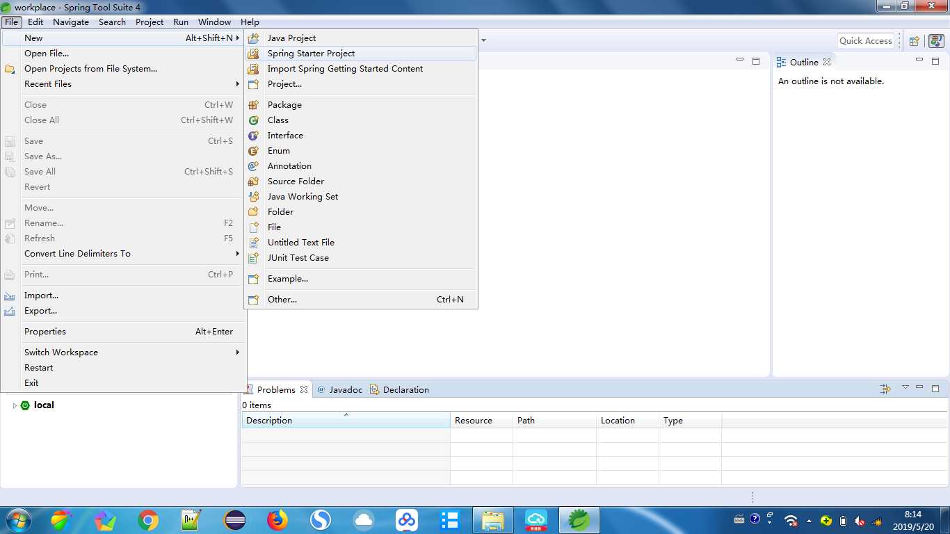This screenshot has width=950, height=534.
Task: Switch to the Javadoc tab
Action: point(340,390)
